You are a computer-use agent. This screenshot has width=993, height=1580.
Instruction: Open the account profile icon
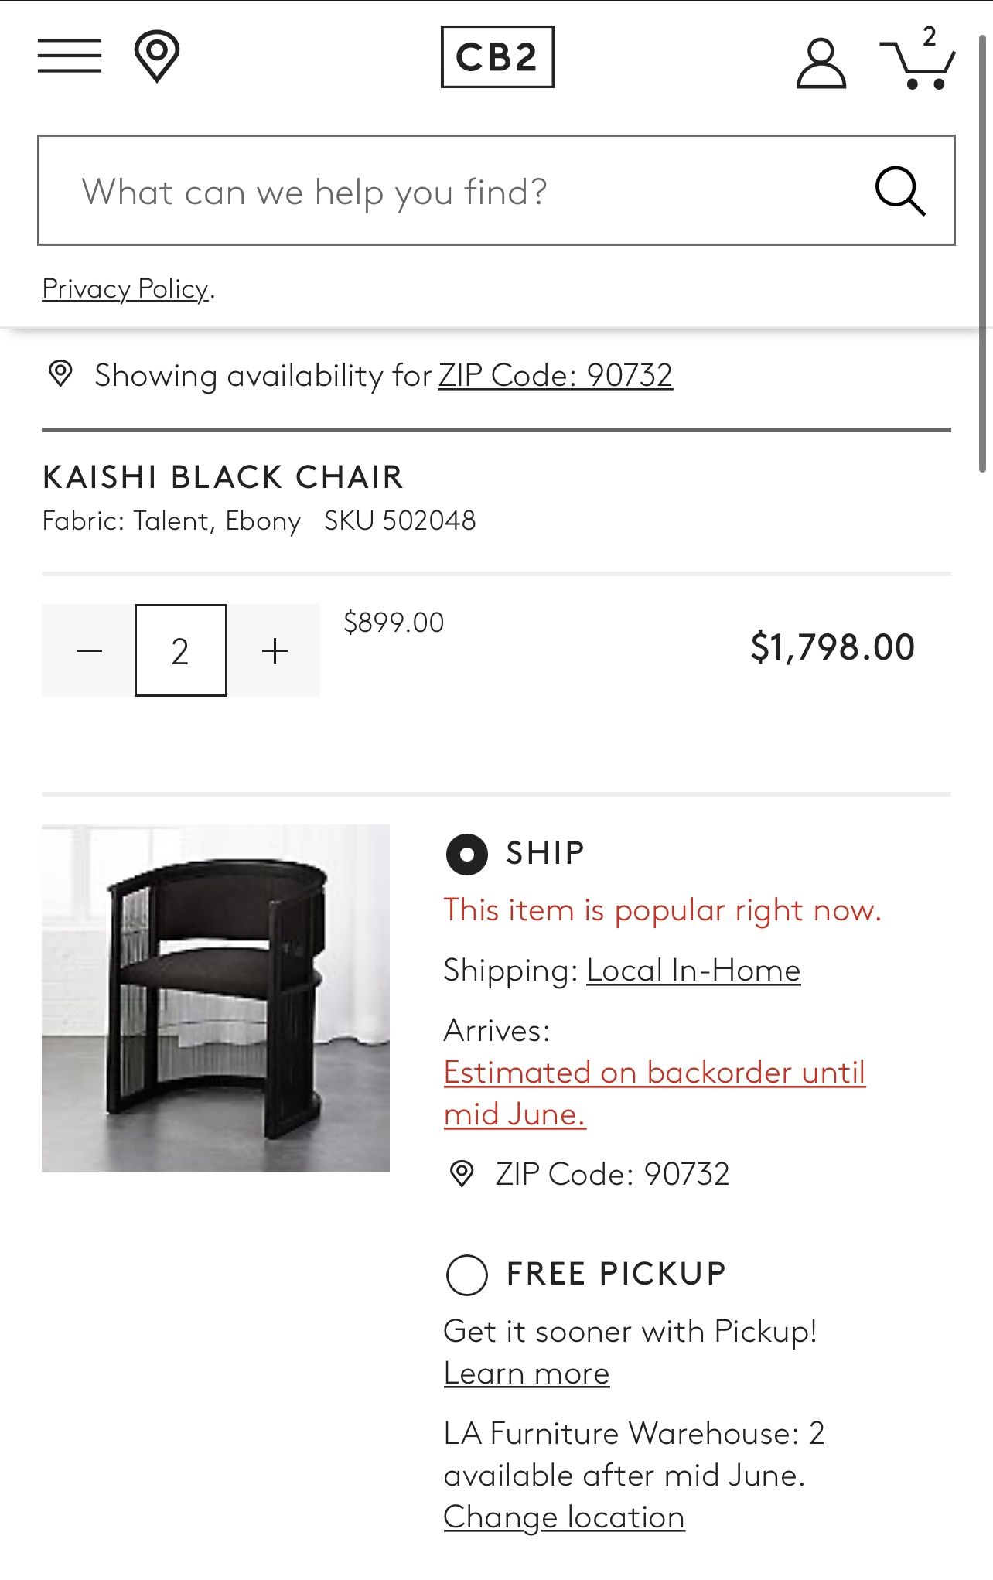[x=821, y=63]
